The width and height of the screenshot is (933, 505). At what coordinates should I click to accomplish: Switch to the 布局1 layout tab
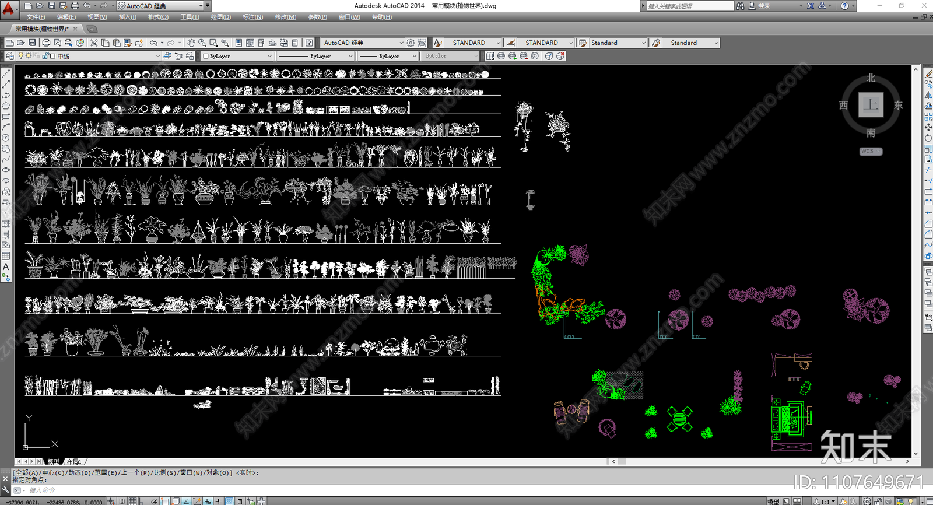[74, 461]
